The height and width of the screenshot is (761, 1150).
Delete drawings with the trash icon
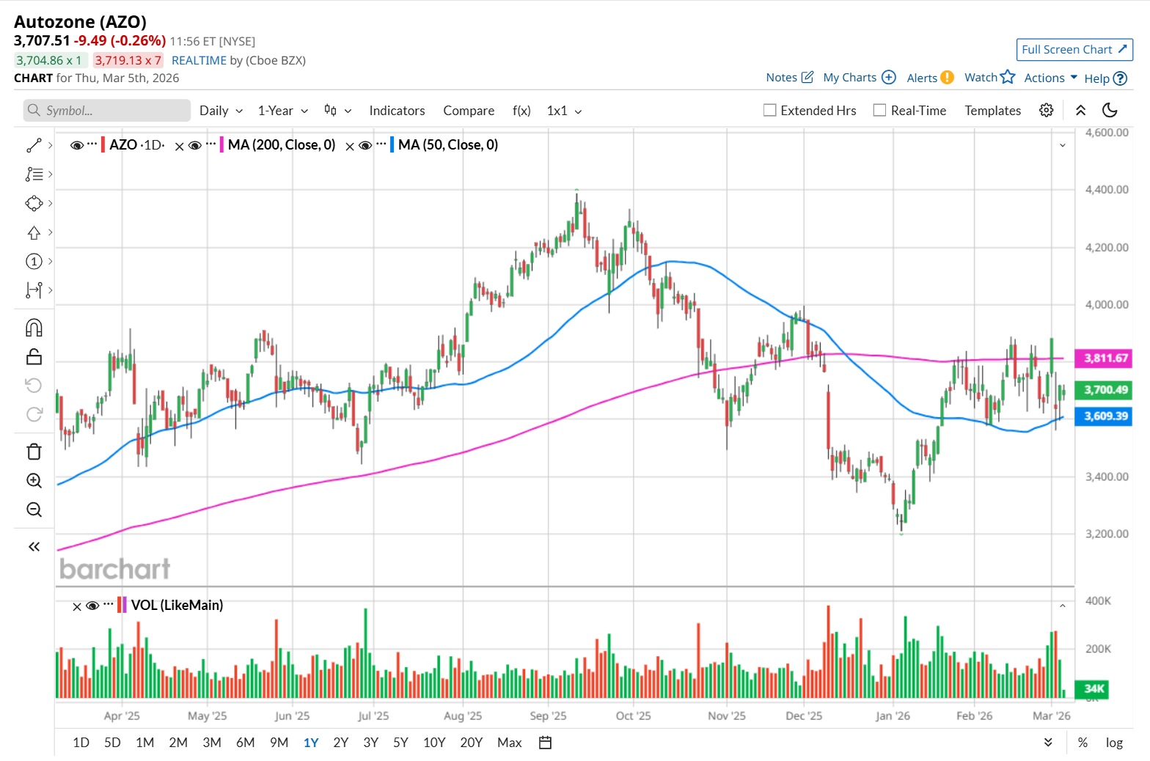coord(34,452)
